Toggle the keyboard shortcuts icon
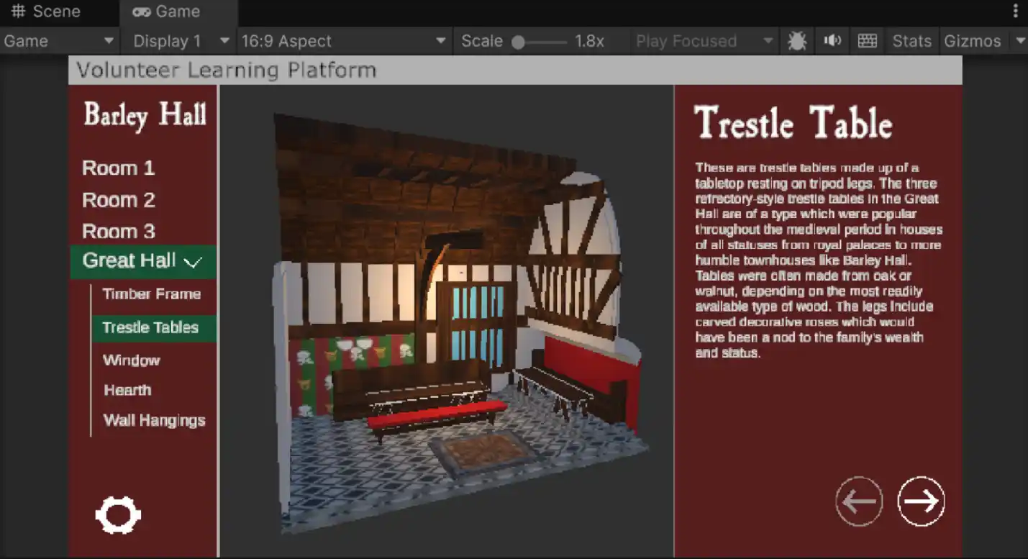The image size is (1028, 559). click(868, 41)
